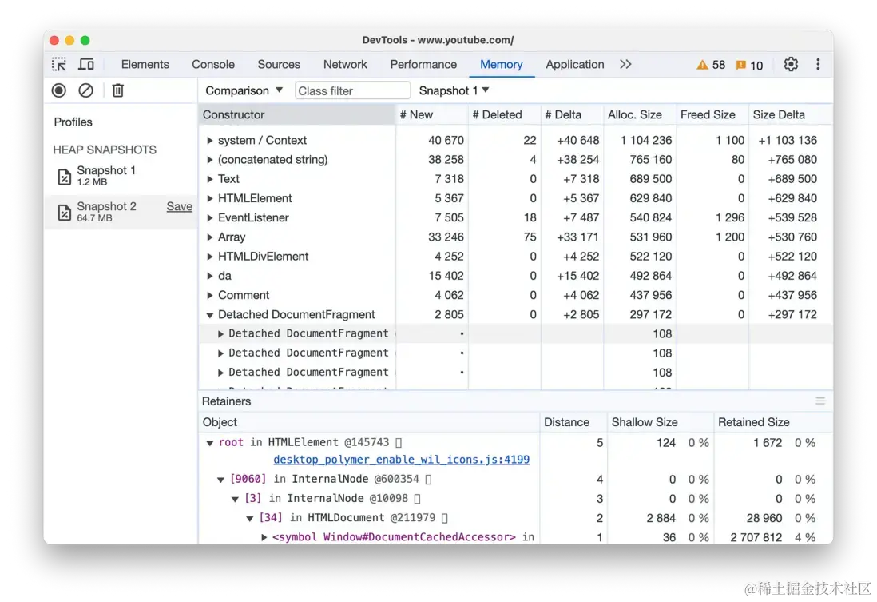Expand the HTMLDivElement row

[210, 257]
